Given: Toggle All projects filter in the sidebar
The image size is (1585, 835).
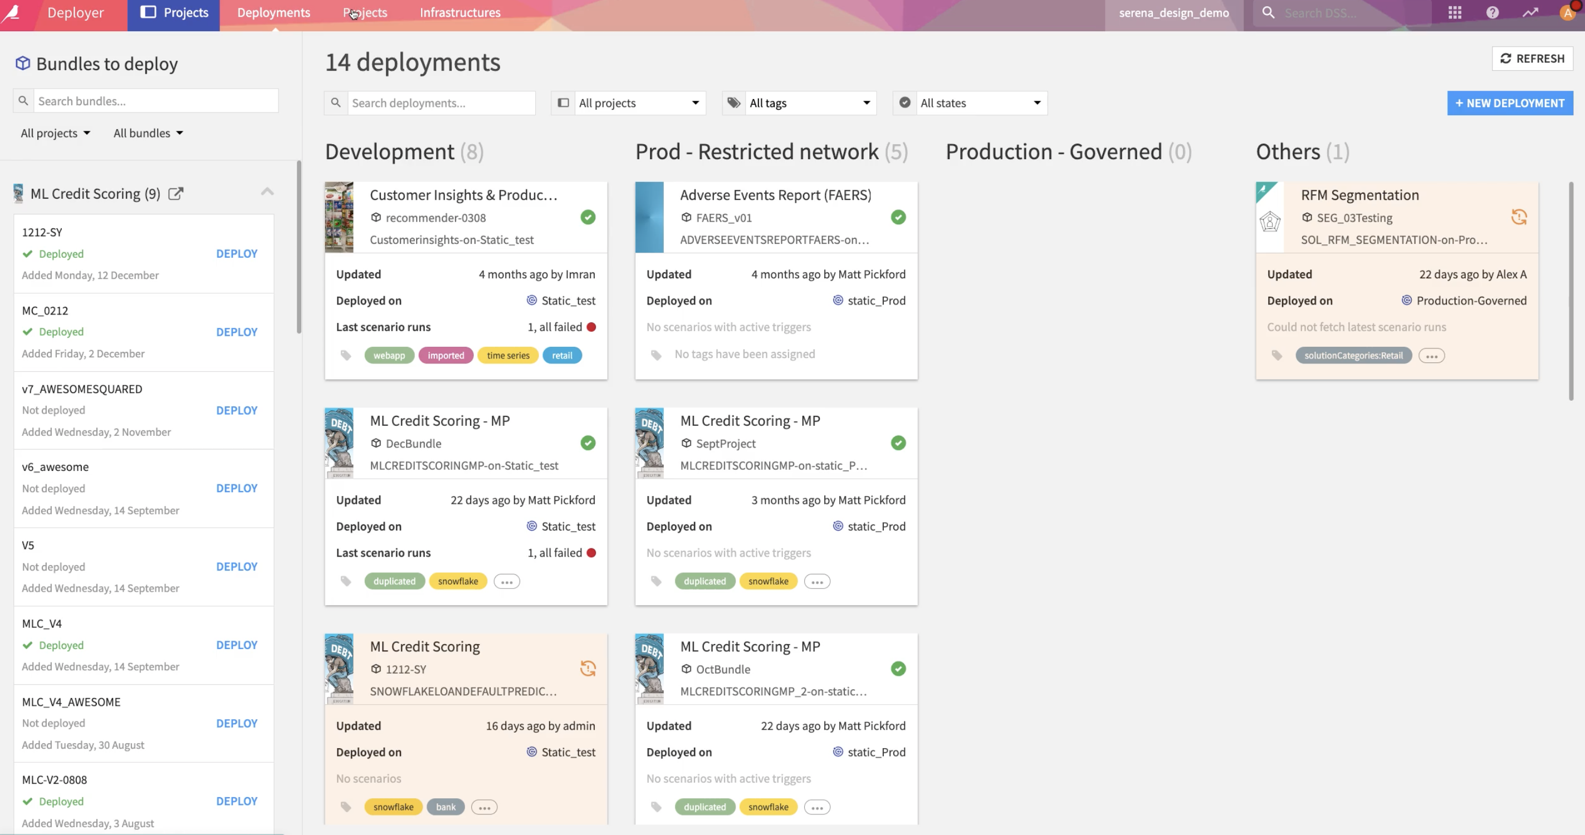Looking at the screenshot, I should coord(56,133).
